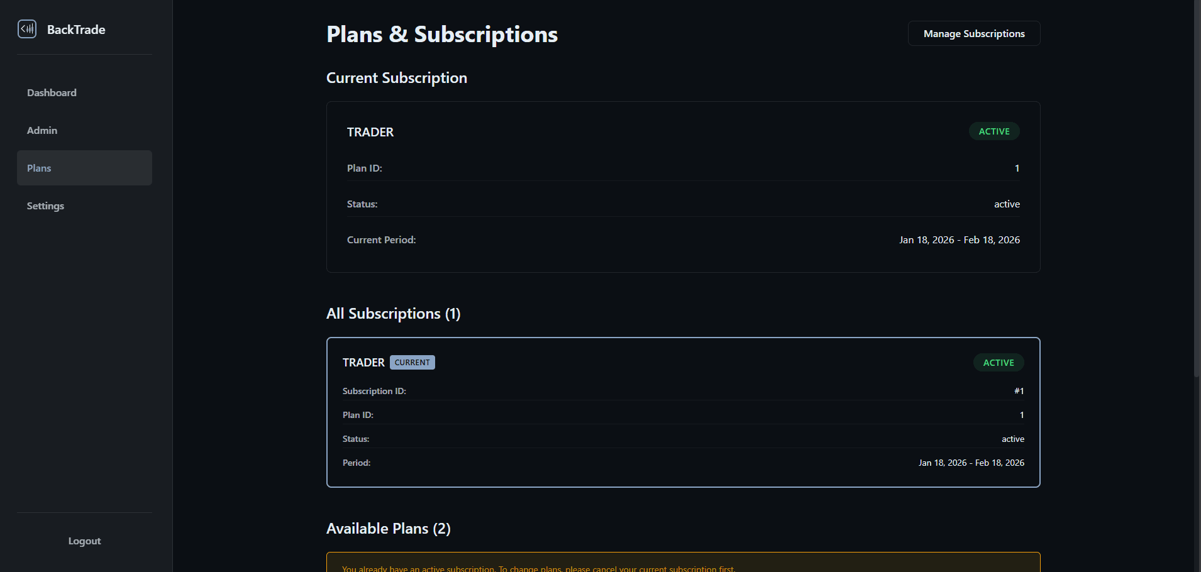Open the Dashboard page

(52, 92)
